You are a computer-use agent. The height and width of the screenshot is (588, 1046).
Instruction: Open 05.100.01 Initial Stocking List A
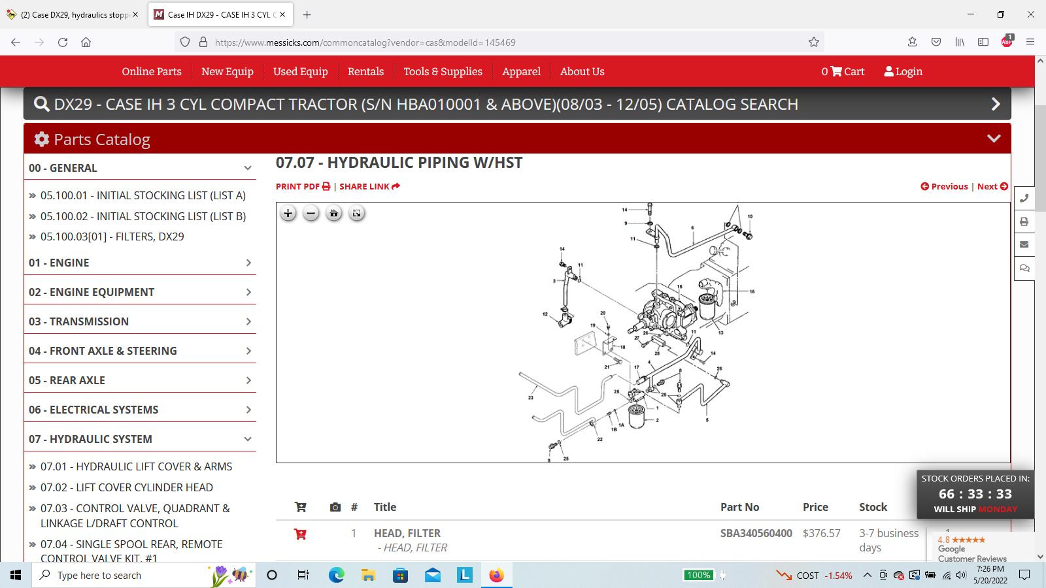point(143,195)
